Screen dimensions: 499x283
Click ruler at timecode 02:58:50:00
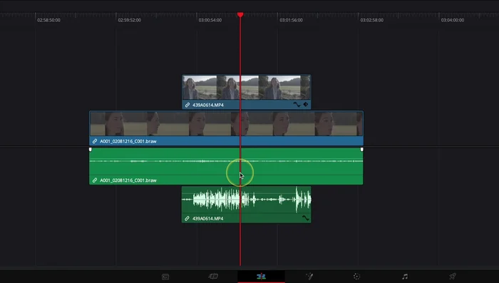pyautogui.click(x=48, y=20)
